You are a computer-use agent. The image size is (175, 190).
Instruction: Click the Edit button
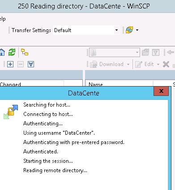click(x=145, y=64)
